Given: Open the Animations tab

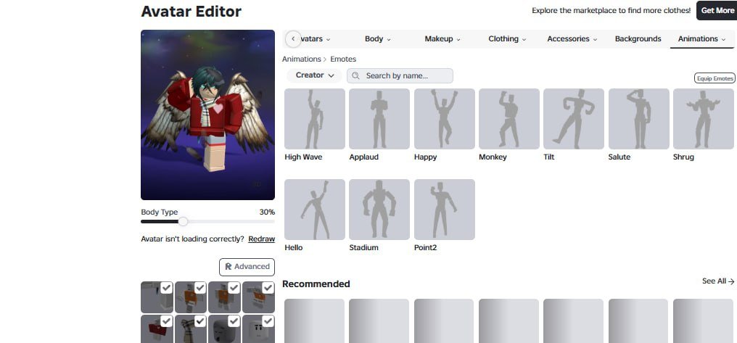Looking at the screenshot, I should (701, 39).
